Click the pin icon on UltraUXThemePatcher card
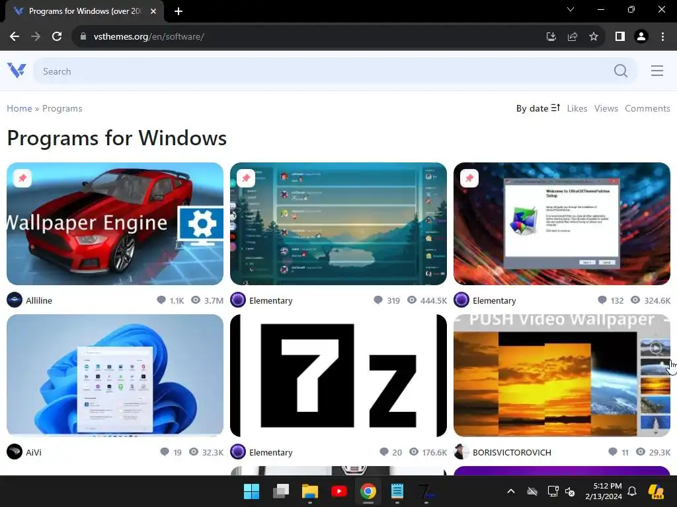The width and height of the screenshot is (677, 507). 469,178
